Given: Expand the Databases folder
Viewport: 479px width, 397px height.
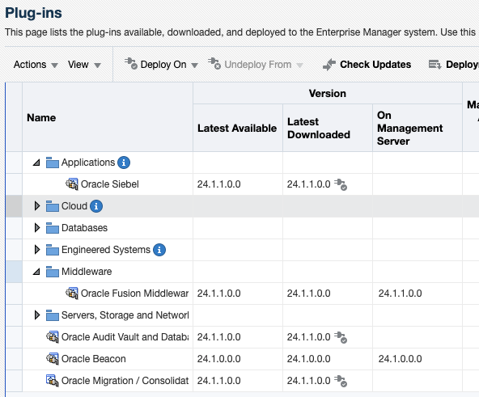Looking at the screenshot, I should [x=37, y=228].
